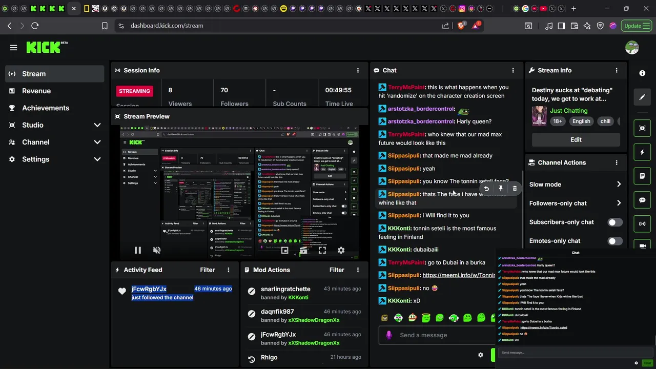
Task: Open Chat panel three-dot options
Action: pos(513,70)
